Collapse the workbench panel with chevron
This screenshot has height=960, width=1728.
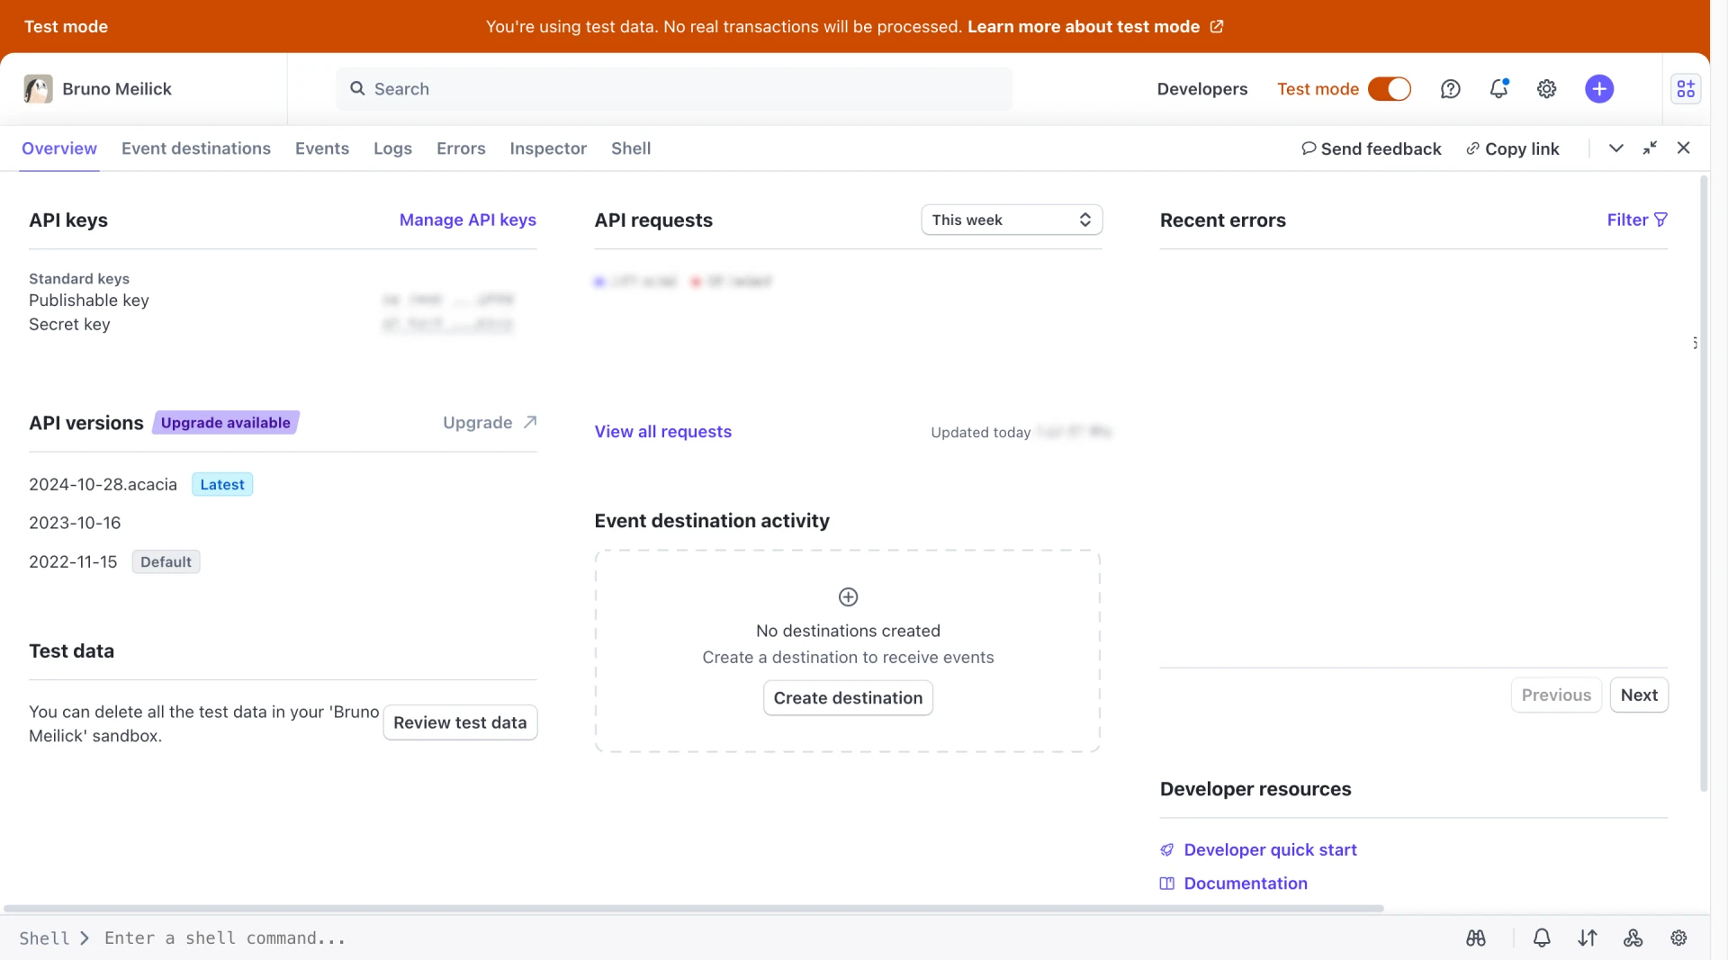[1615, 148]
